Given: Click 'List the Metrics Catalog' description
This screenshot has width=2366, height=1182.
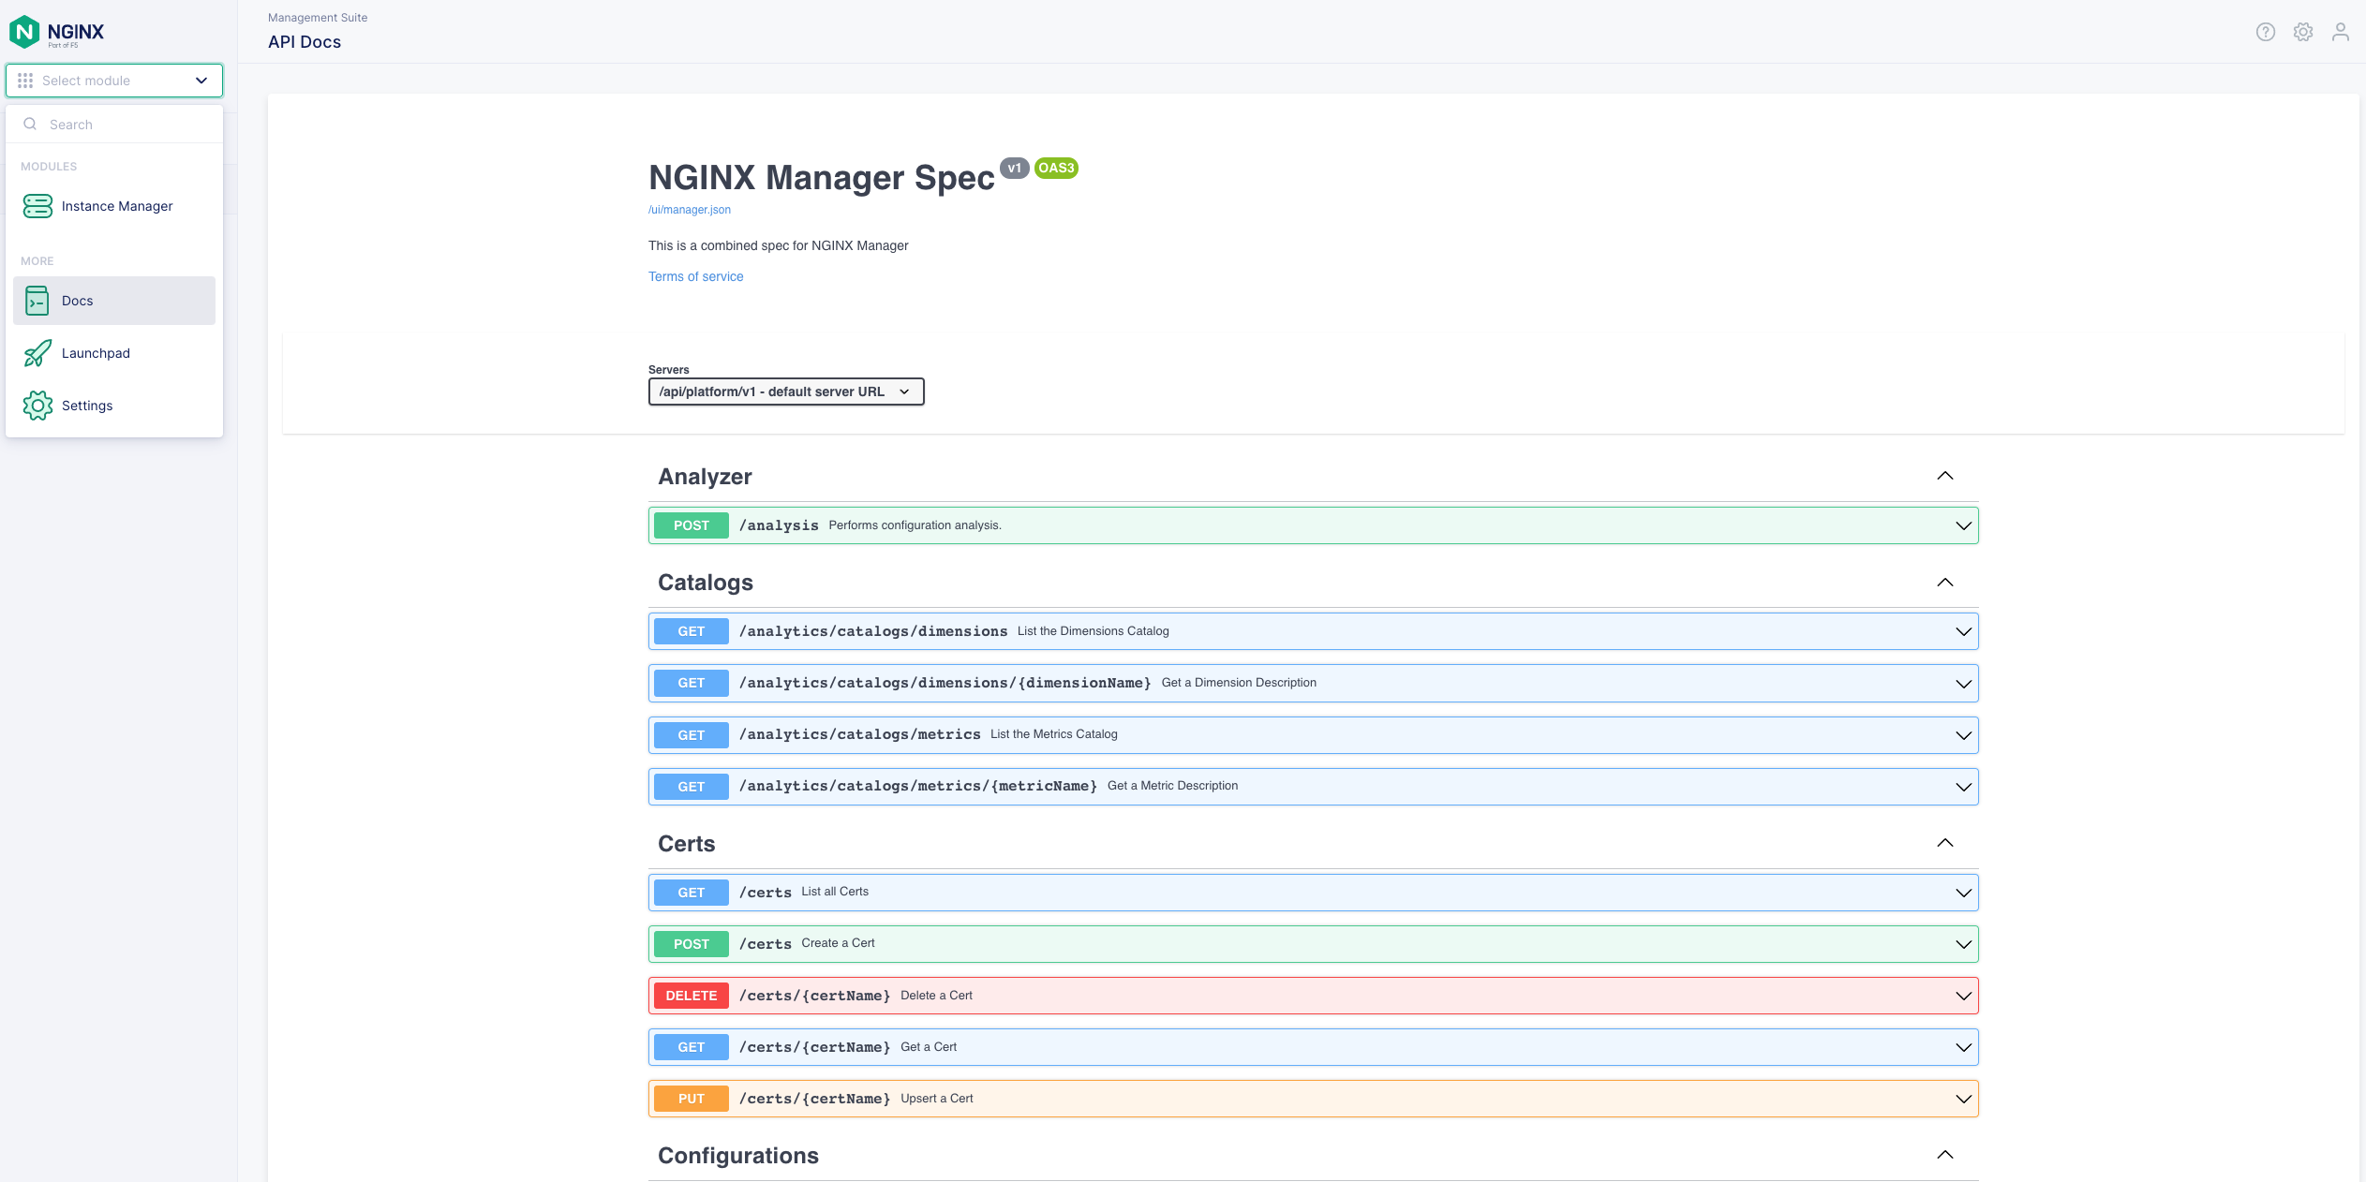Looking at the screenshot, I should [x=1054, y=734].
